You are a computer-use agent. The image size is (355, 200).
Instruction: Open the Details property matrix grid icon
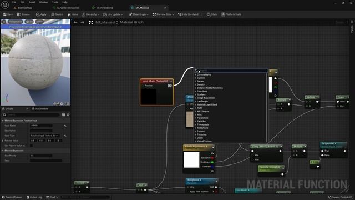point(63,115)
